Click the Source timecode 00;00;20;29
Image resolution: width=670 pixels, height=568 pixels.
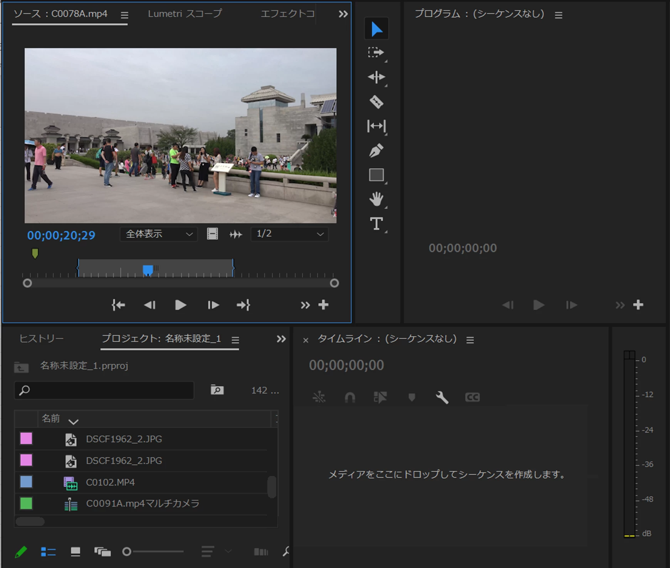[61, 235]
